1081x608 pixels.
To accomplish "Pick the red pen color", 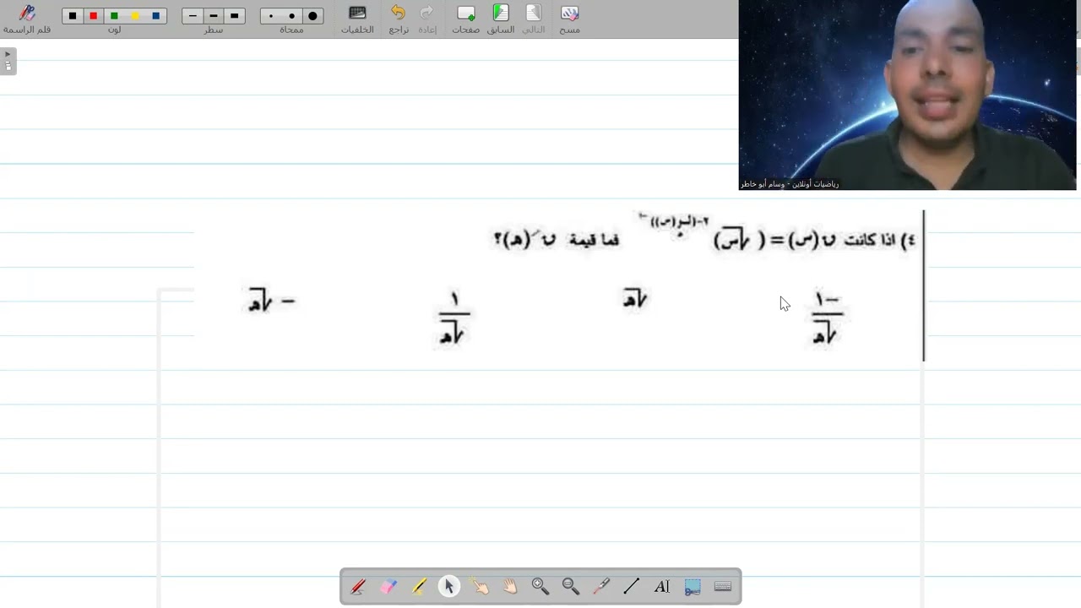I will (94, 16).
